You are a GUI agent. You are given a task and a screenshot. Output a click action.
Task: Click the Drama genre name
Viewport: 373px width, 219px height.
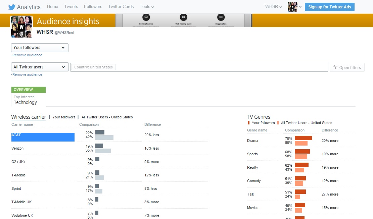tap(252, 141)
